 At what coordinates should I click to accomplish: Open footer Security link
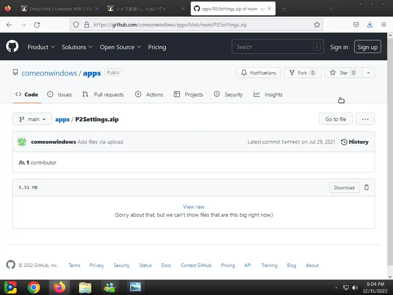tap(122, 265)
